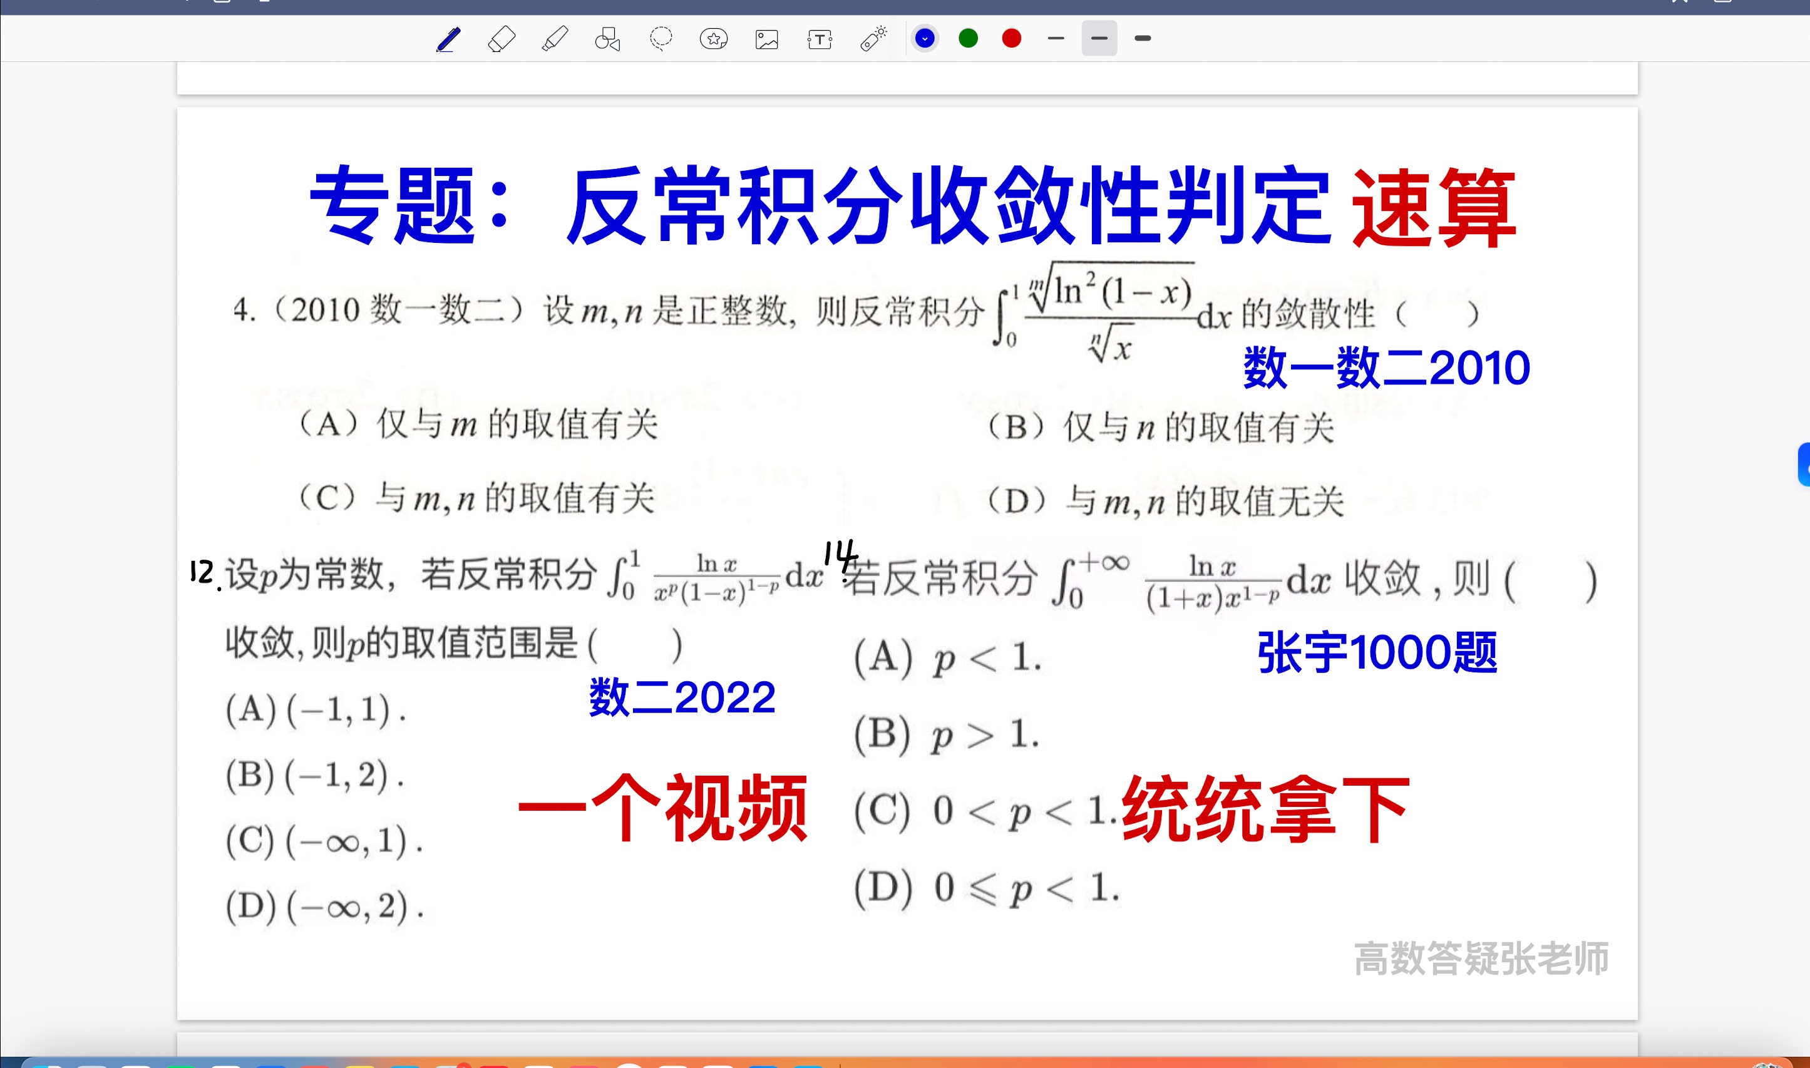This screenshot has height=1068, width=1810.
Task: Click the red text 一个视频
Action: 663,808
